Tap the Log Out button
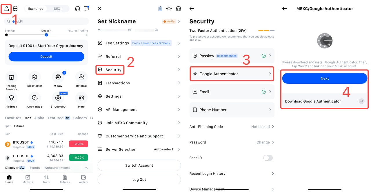Screen dimensions: 371x192 (x=139, y=180)
